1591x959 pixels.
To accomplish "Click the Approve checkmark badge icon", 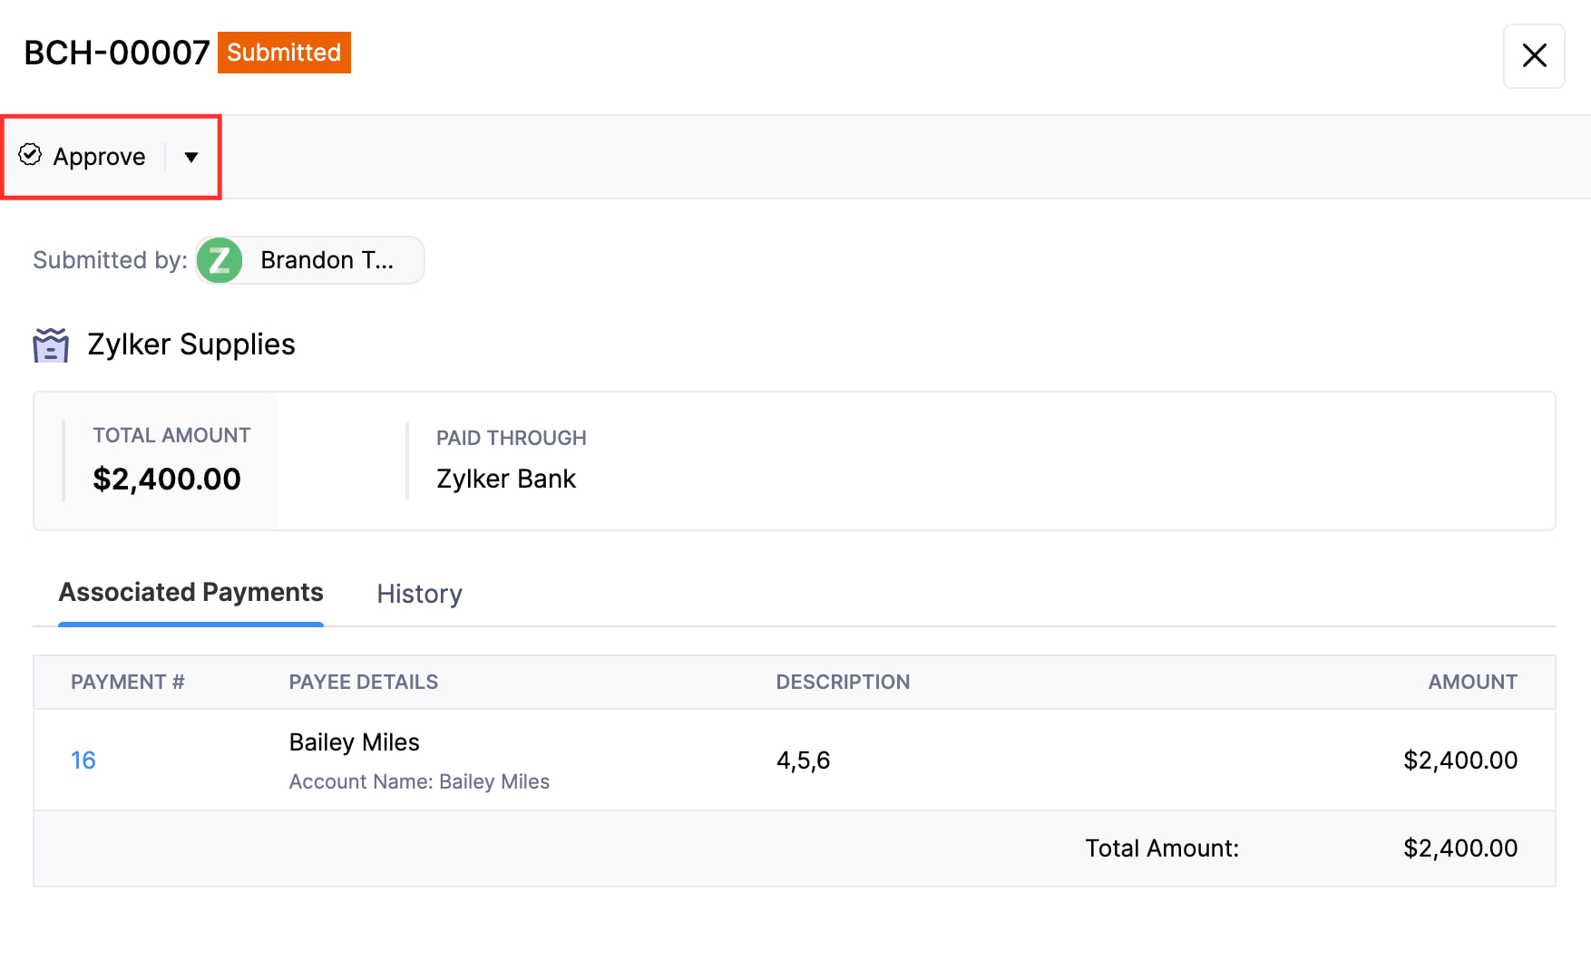I will tap(30, 155).
